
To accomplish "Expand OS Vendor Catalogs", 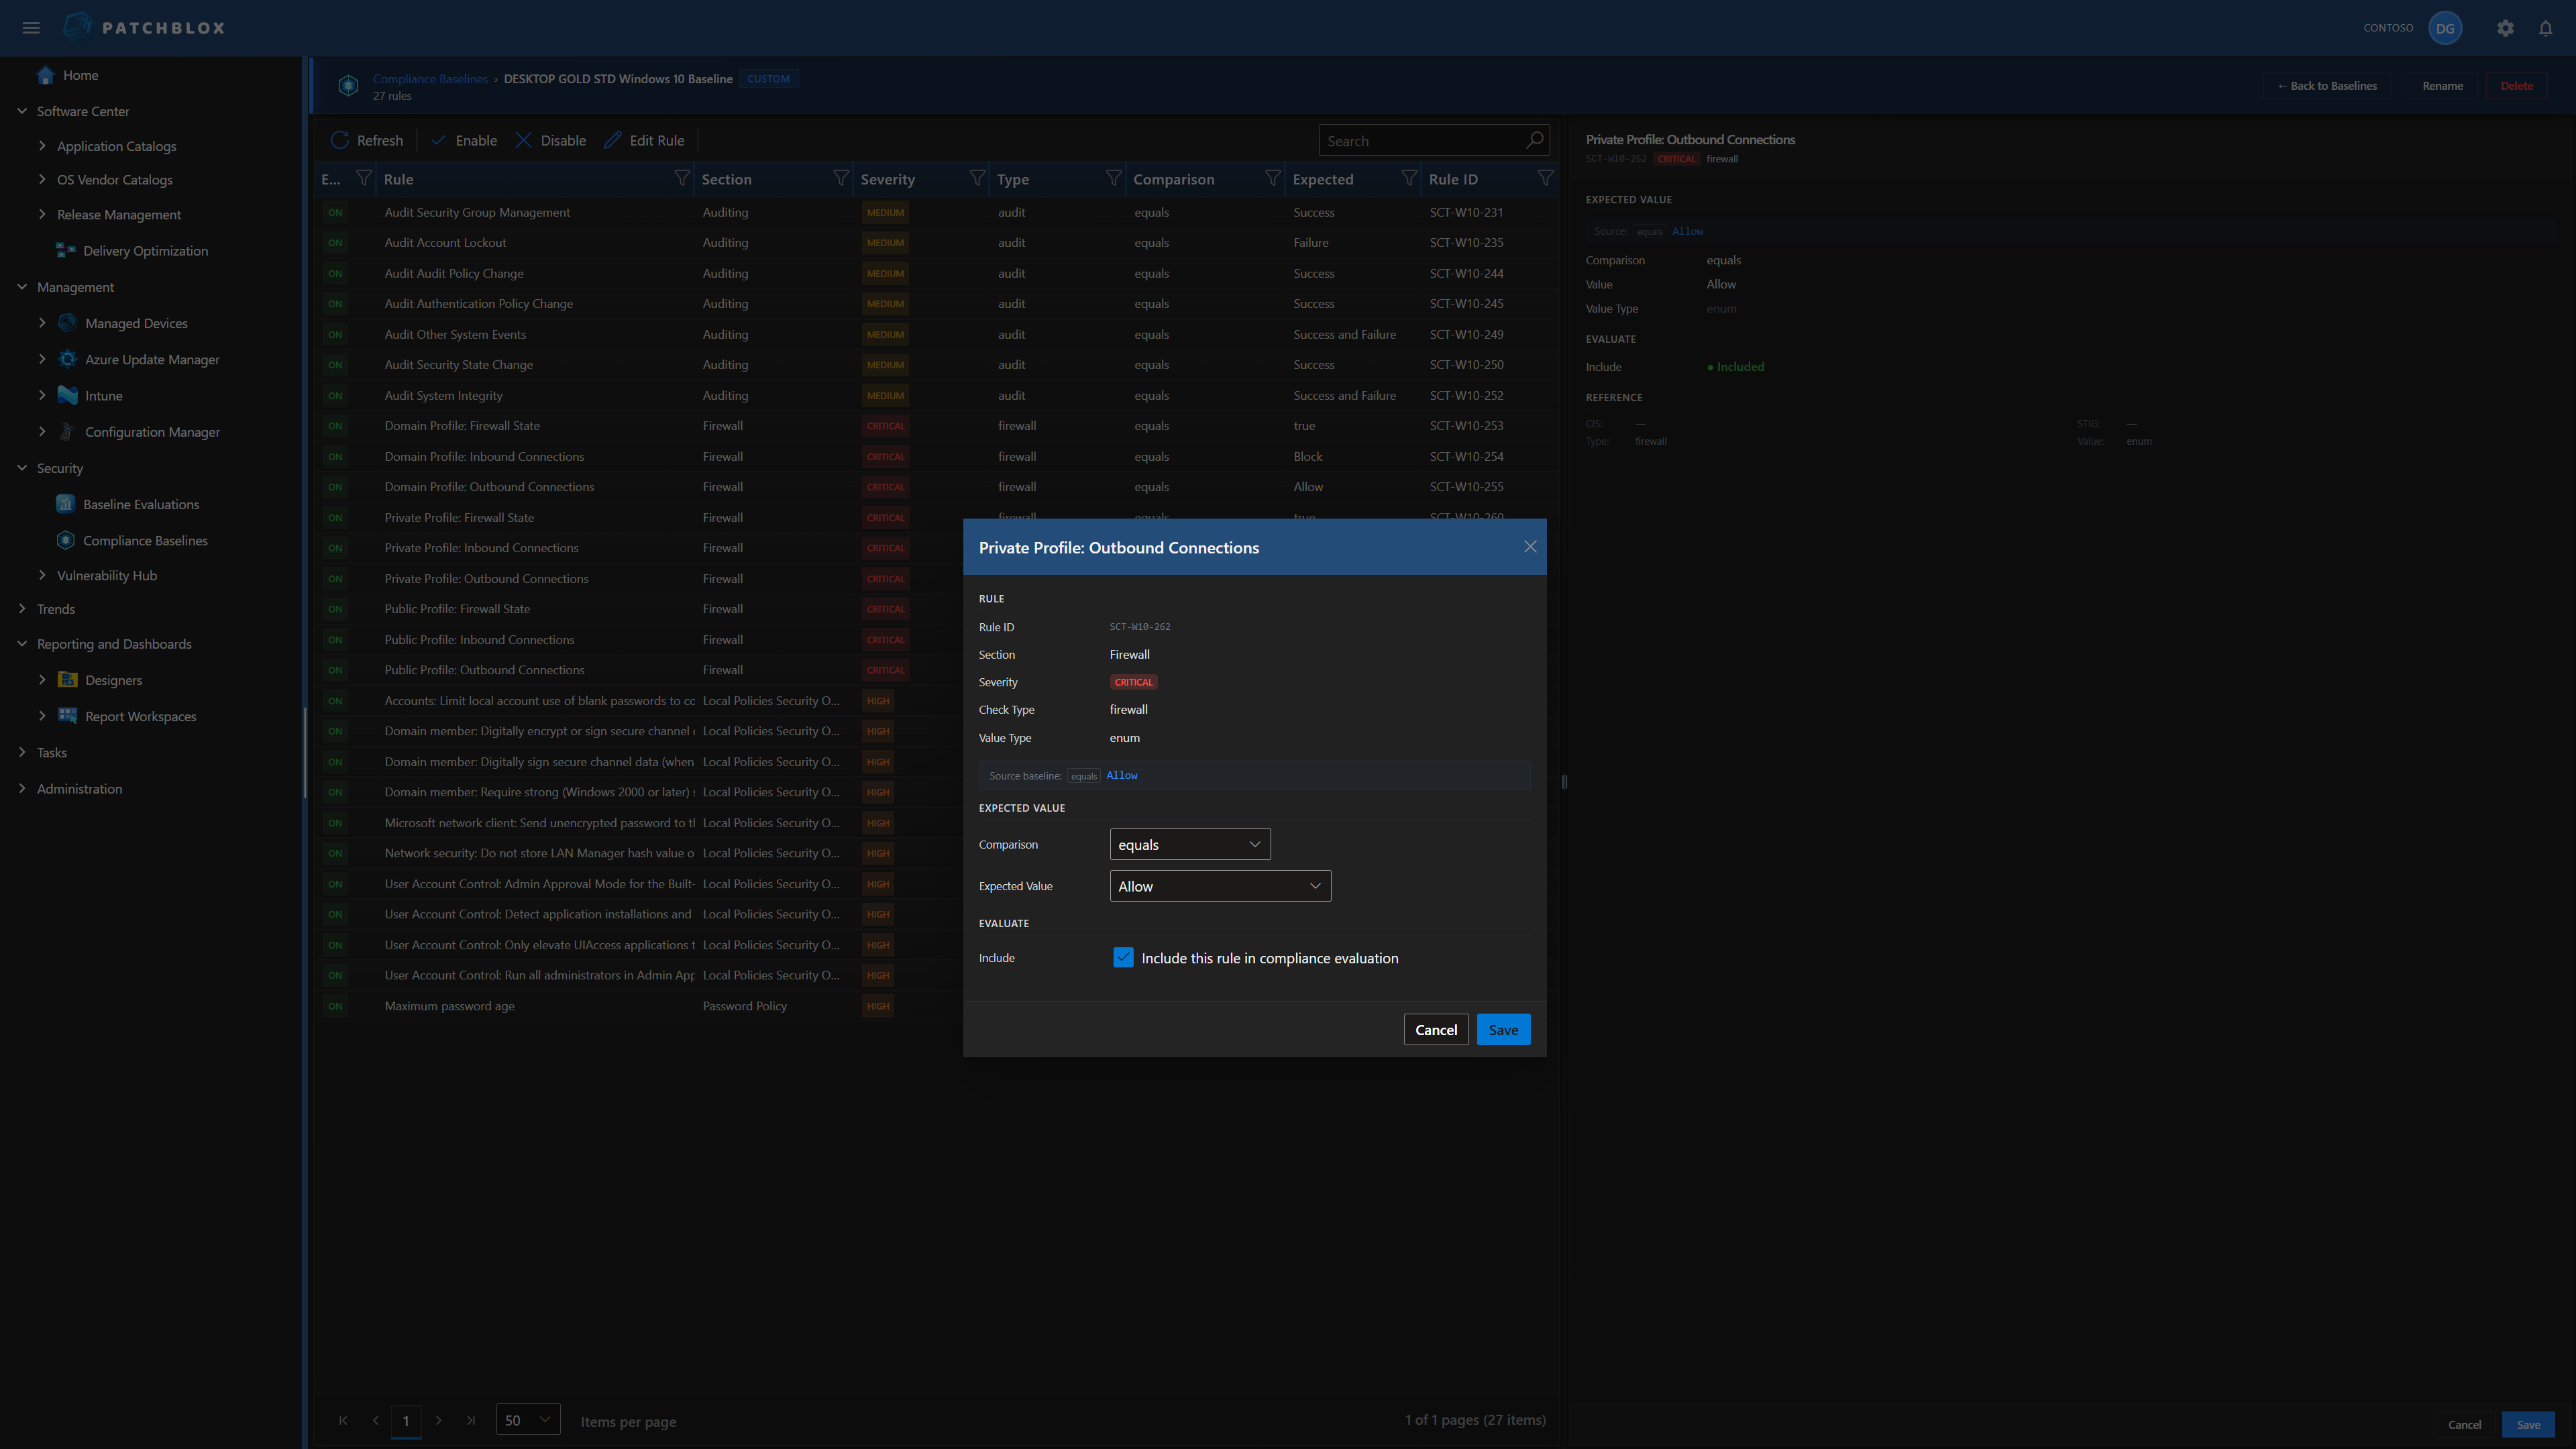I will click(42, 180).
